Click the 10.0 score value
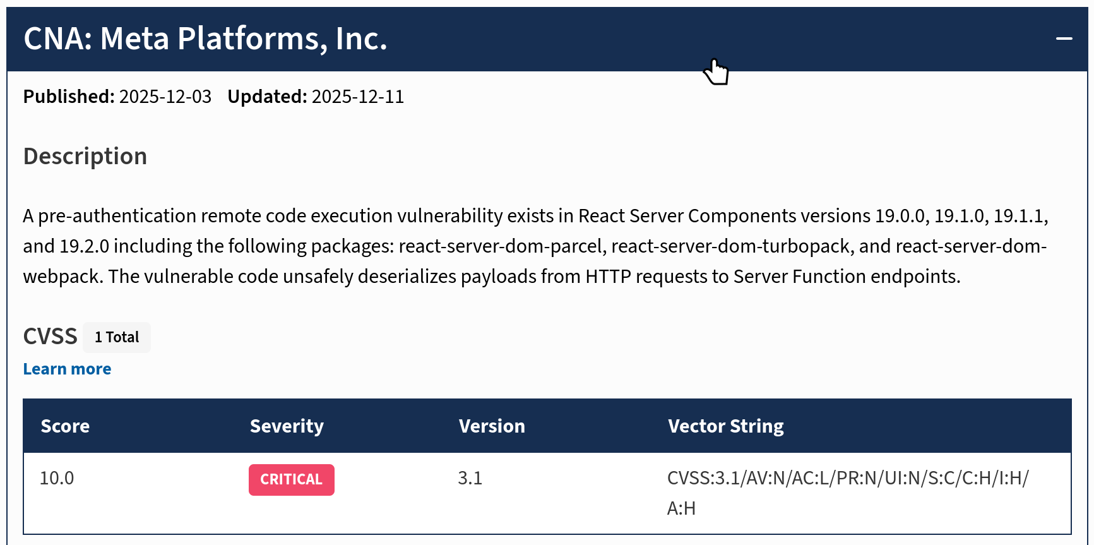1094x545 pixels. point(57,478)
